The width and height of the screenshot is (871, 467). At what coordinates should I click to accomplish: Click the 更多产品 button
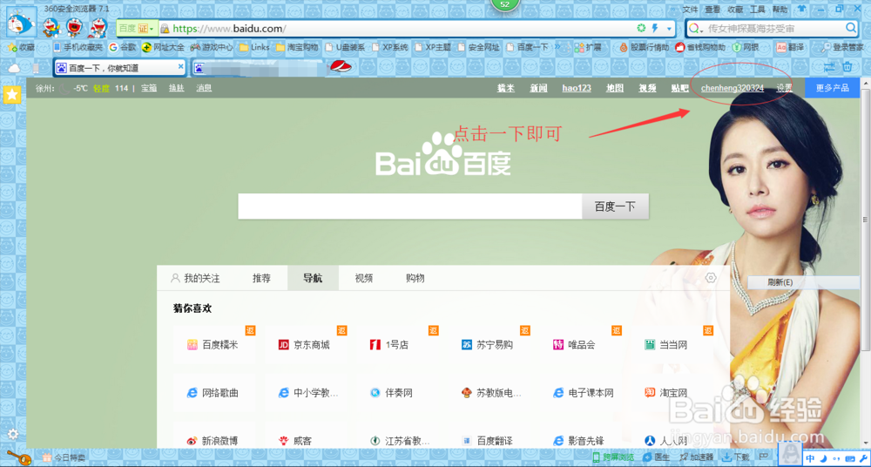[832, 88]
